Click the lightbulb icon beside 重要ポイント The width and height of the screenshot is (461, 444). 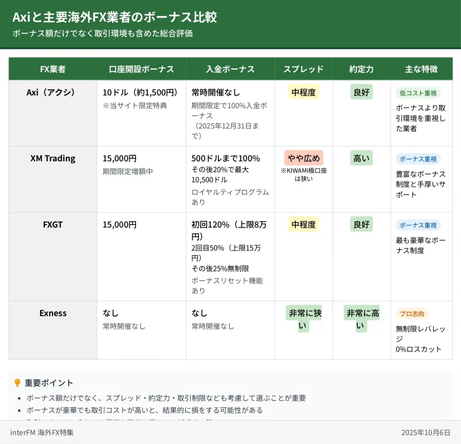coord(18,383)
